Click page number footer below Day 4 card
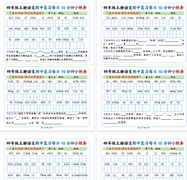The height and width of the screenshot is (180, 187). point(144,128)
